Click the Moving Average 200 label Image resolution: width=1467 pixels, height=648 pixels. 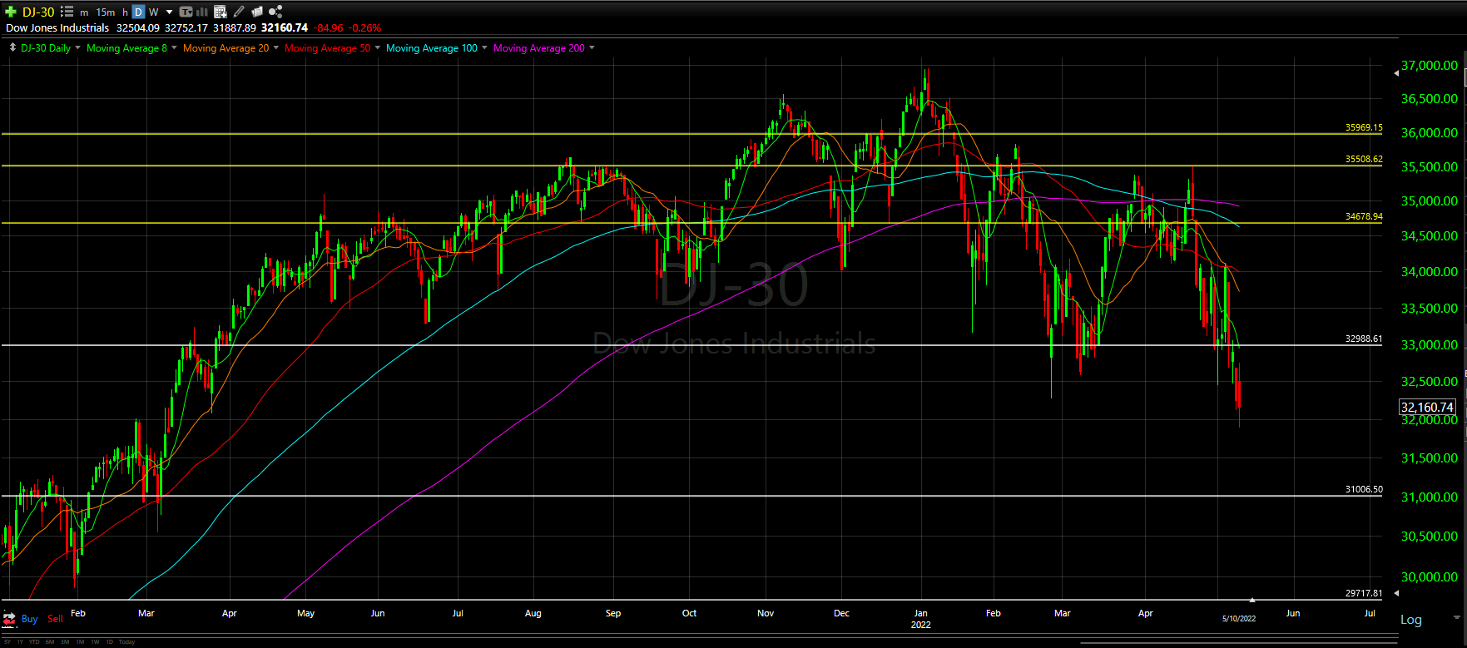click(539, 48)
